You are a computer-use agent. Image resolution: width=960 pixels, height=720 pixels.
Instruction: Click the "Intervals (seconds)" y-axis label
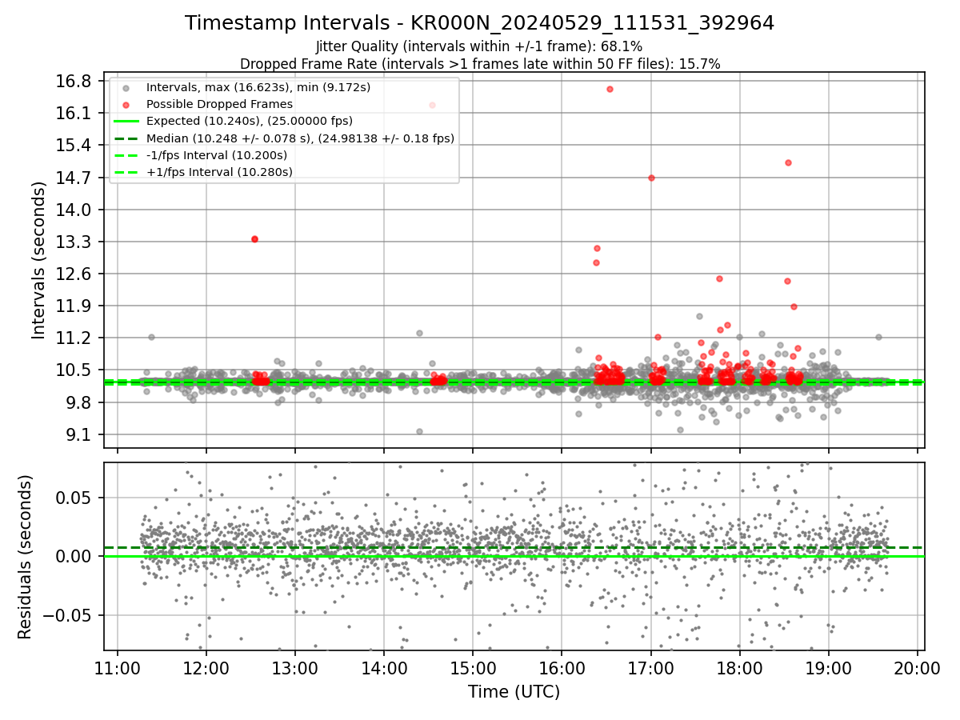(38, 260)
